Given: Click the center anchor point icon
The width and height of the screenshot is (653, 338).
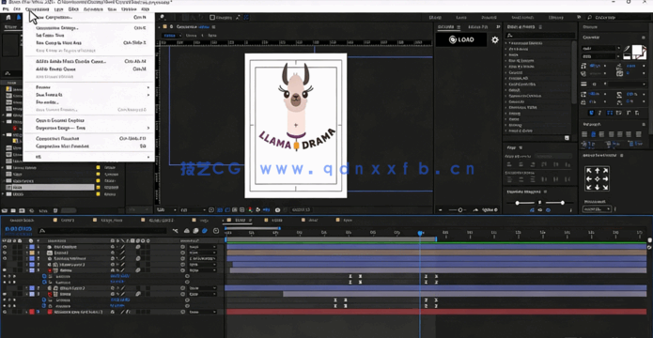Looking at the screenshot, I should (x=598, y=179).
